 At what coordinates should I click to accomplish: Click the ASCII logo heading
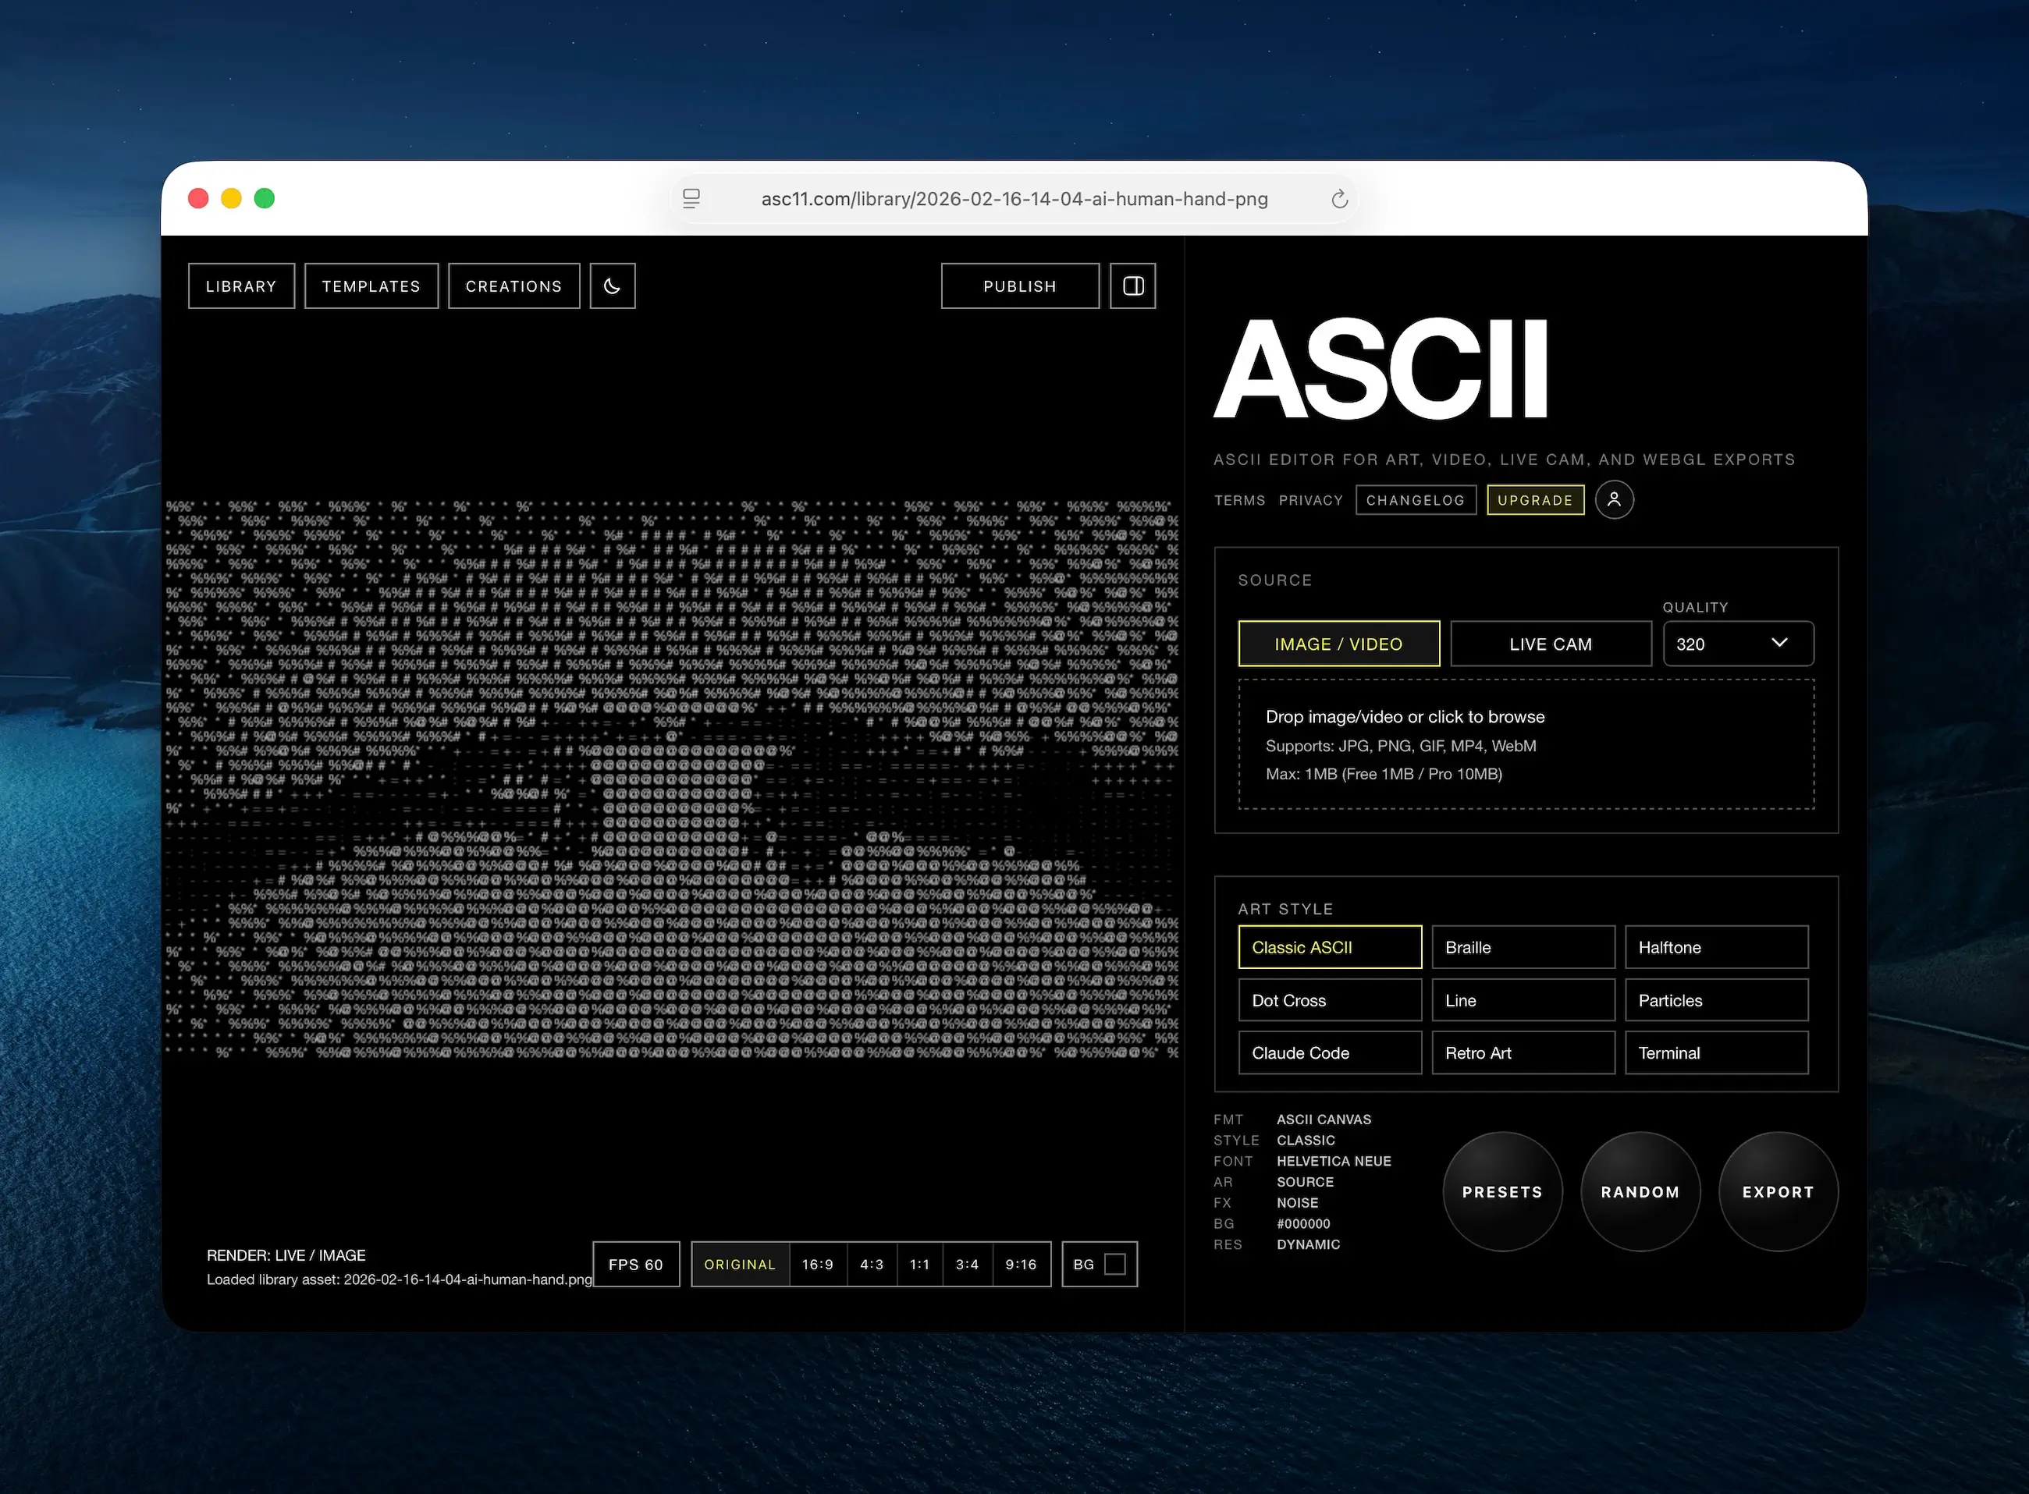tap(1381, 369)
